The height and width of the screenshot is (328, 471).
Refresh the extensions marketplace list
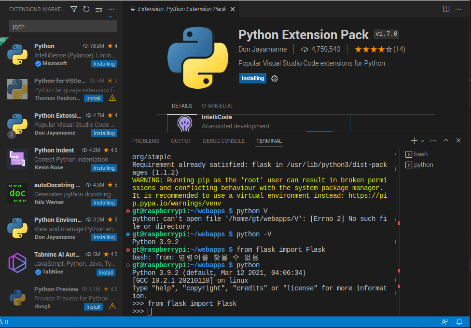[x=86, y=9]
